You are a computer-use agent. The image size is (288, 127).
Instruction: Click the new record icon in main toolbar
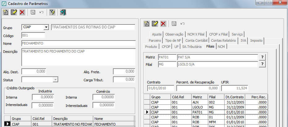[x=6, y=12]
